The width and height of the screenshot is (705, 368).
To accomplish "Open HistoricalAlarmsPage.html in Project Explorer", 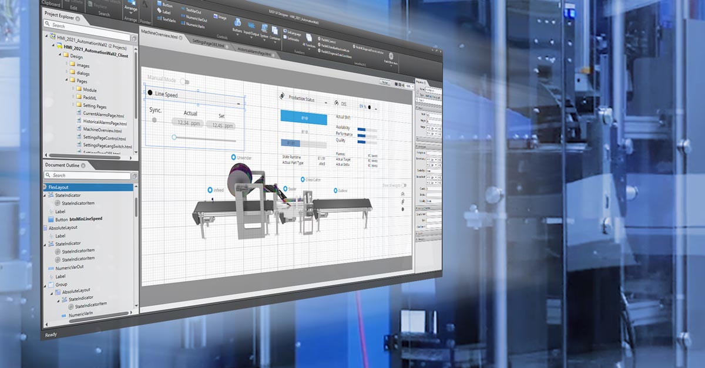I will click(x=100, y=123).
